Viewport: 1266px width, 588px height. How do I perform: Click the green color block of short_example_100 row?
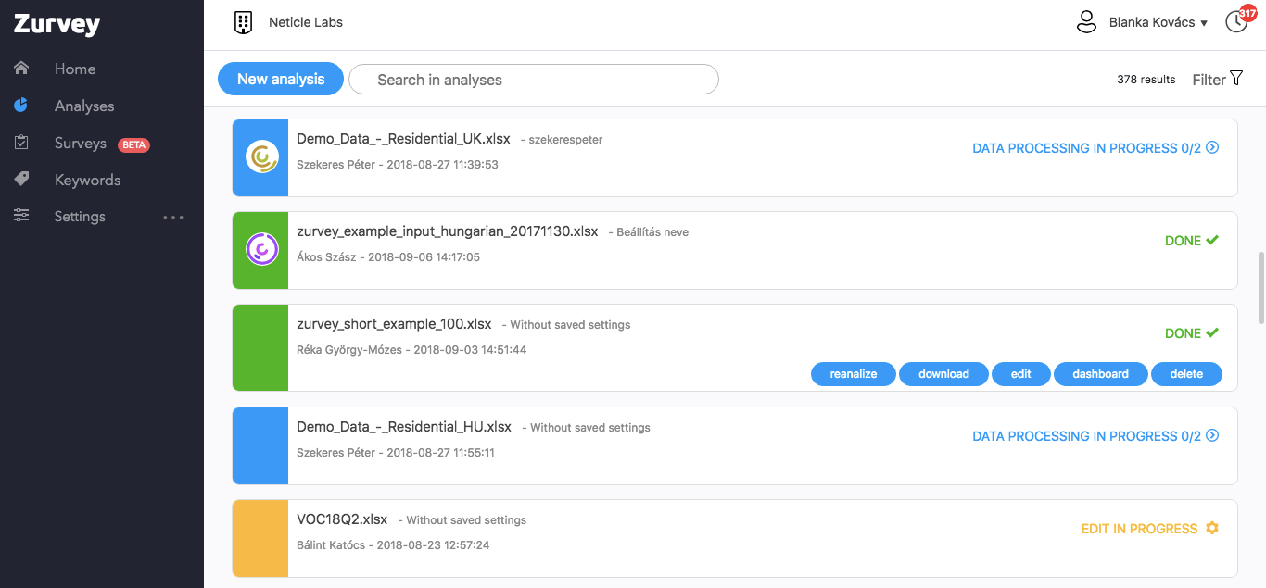[x=260, y=348]
